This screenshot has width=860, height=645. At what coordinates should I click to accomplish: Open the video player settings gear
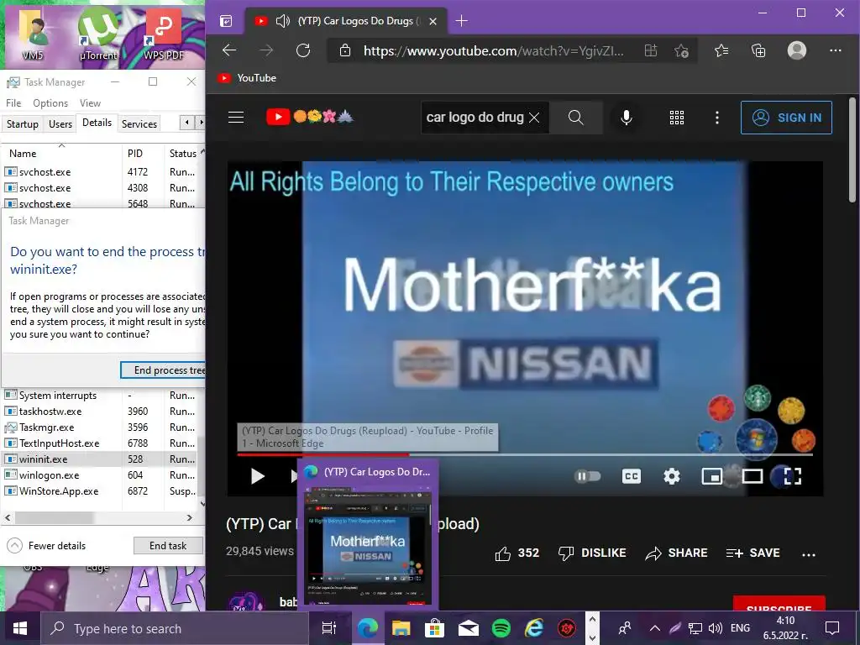coord(672,476)
